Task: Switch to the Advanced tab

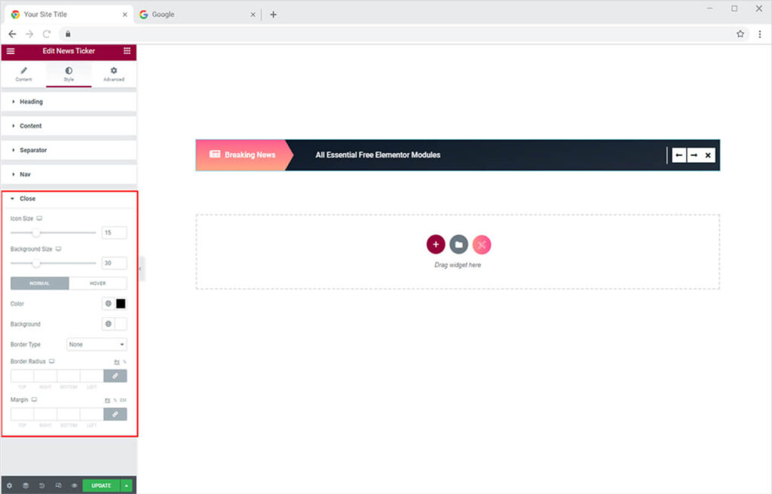Action: pyautogui.click(x=114, y=74)
